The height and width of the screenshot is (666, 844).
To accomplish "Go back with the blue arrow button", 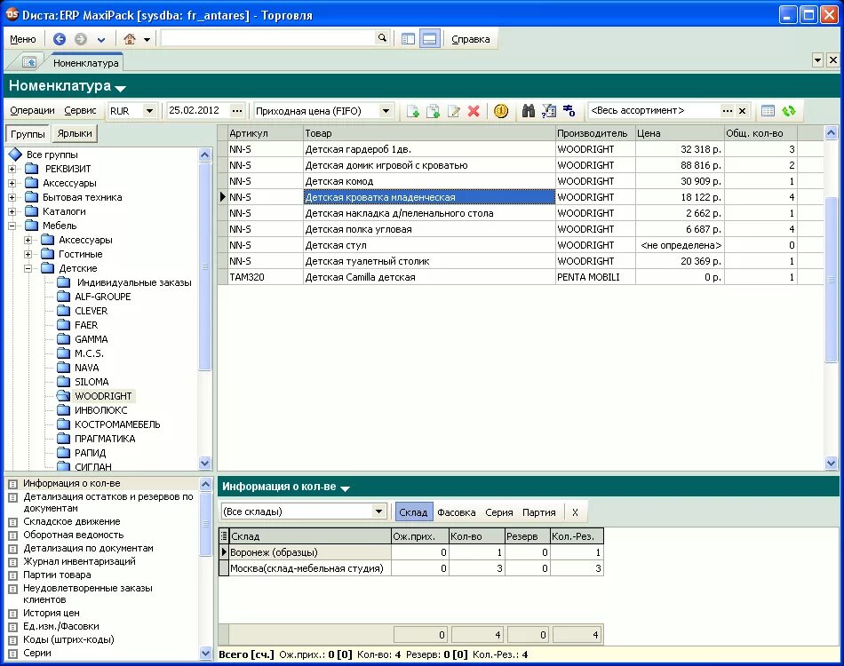I will [60, 39].
